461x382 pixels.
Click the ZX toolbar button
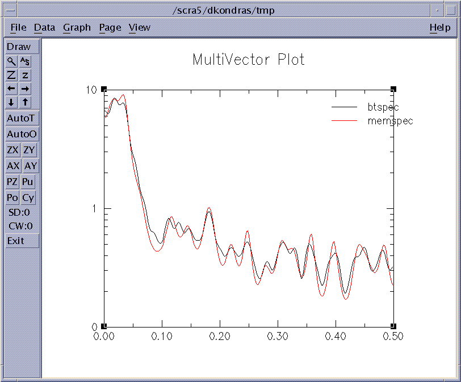[12, 150]
